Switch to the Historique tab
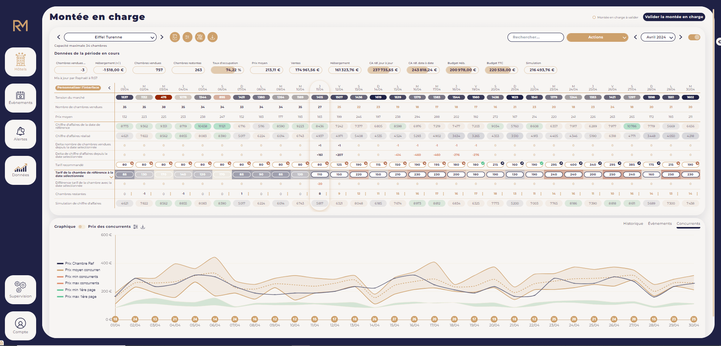 [633, 224]
